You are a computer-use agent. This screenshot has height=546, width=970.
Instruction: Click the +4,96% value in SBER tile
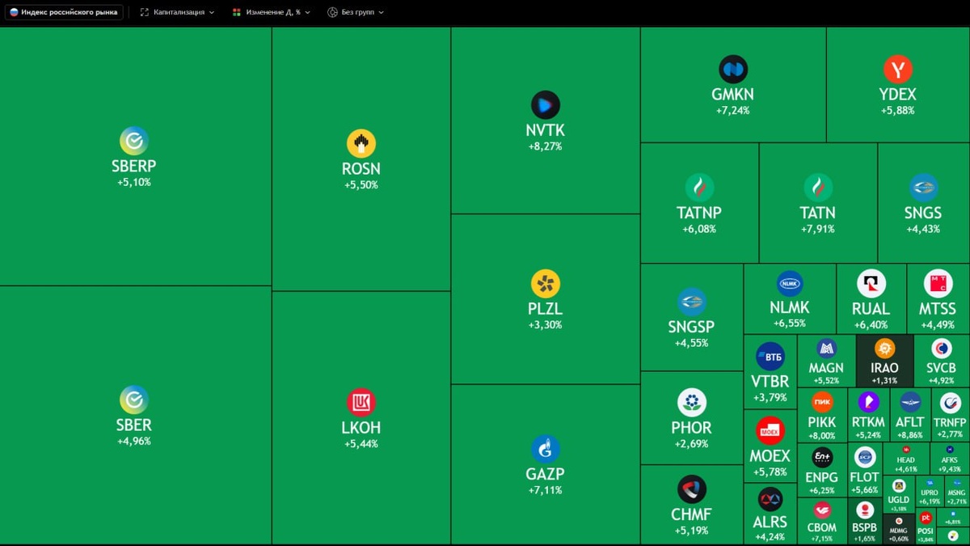click(x=134, y=442)
